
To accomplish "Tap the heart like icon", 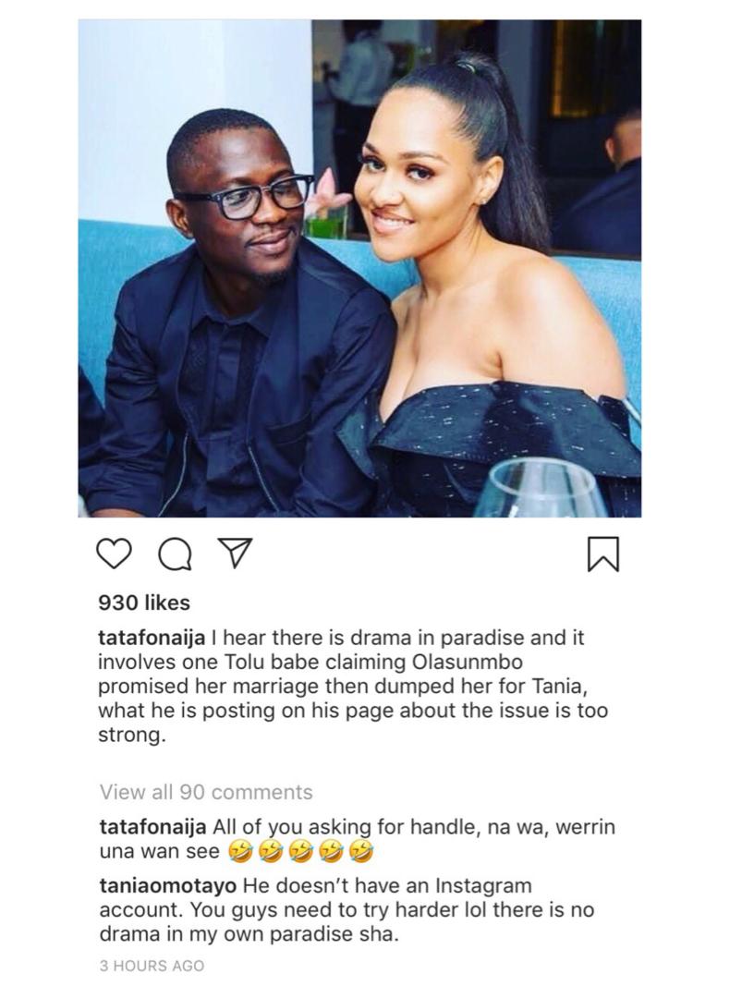I will point(114,554).
